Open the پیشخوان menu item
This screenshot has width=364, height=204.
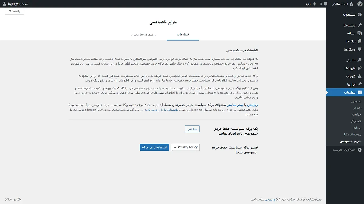pyautogui.click(x=345, y=14)
